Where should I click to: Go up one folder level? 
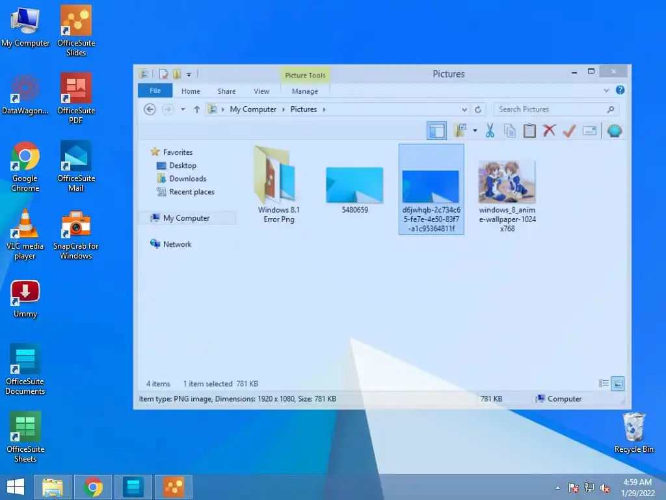(x=196, y=109)
